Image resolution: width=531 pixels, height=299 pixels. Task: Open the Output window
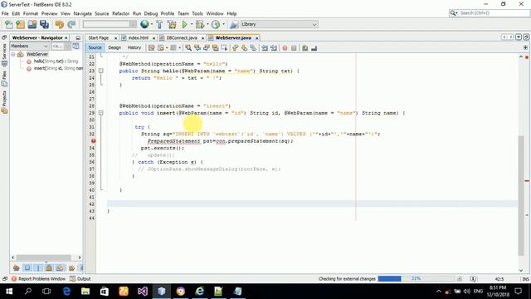(x=80, y=279)
